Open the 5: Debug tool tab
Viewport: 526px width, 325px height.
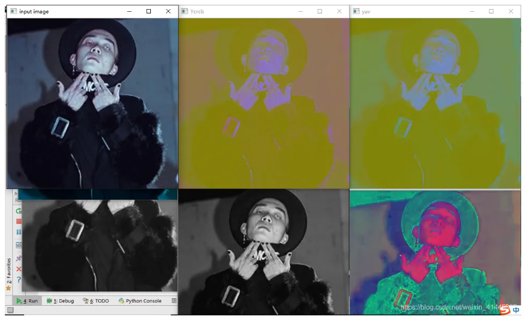point(60,301)
